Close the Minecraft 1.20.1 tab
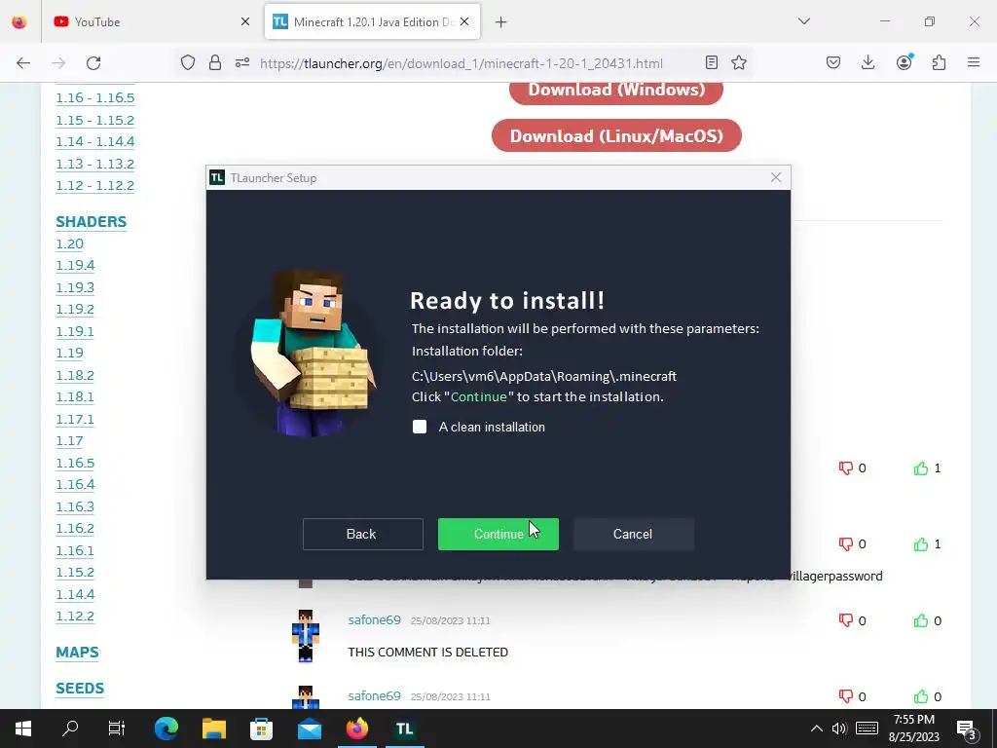This screenshot has height=748, width=997. point(464,21)
